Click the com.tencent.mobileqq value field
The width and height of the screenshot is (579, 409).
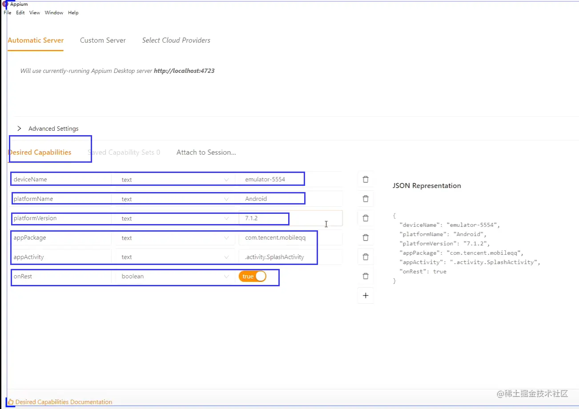[290, 237]
